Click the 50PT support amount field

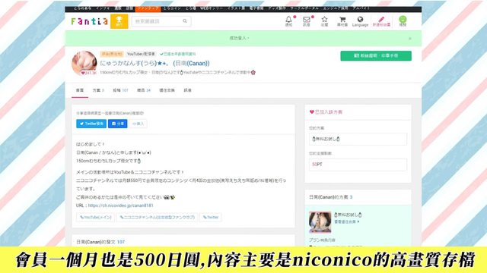[358, 165]
